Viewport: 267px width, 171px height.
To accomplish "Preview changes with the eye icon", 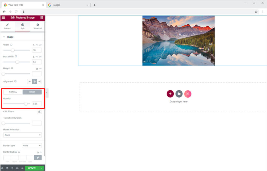I will [22, 168].
